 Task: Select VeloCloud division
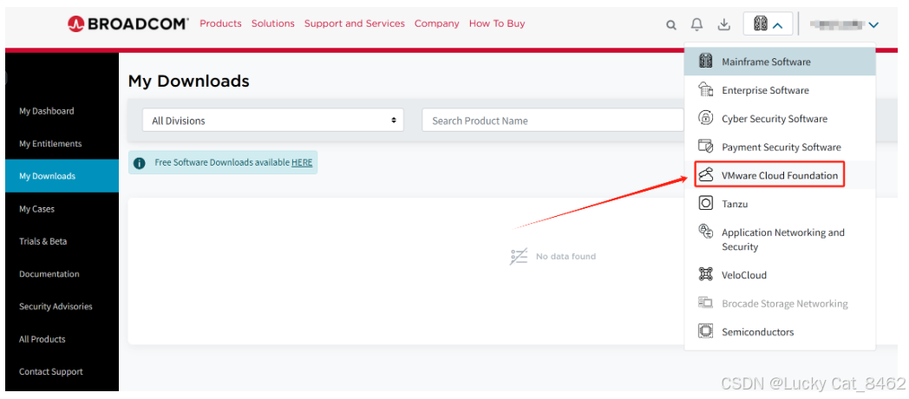coord(780,275)
